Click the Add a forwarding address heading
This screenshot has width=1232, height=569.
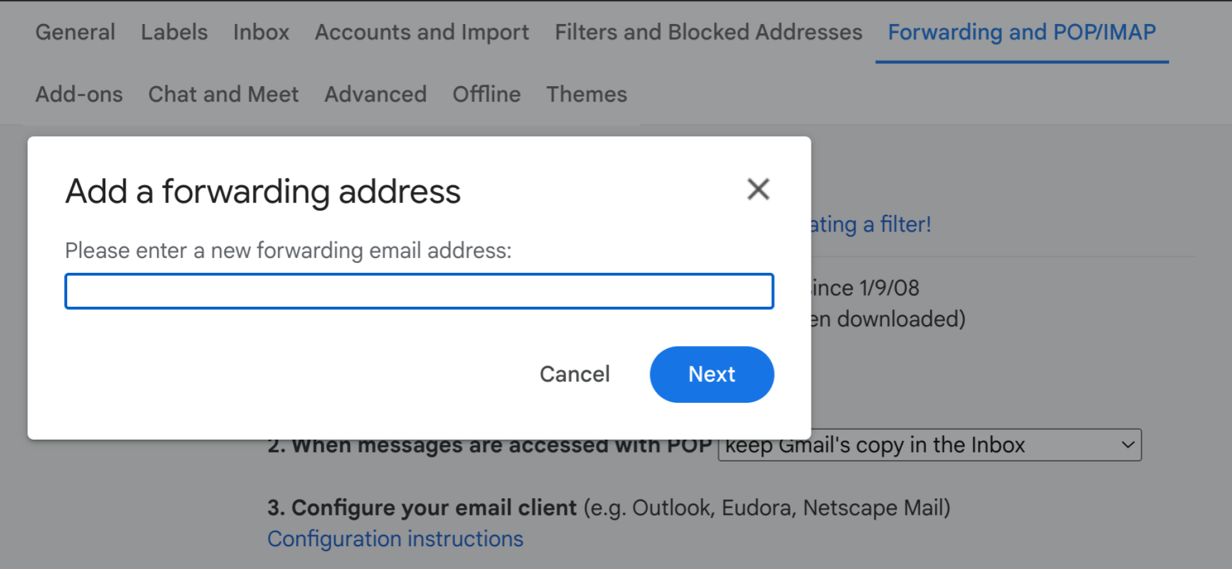pos(263,191)
